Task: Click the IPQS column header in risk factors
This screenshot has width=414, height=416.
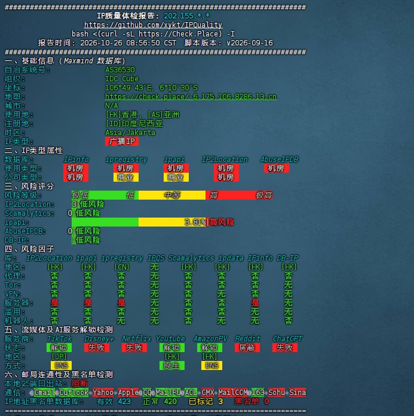Action: (x=156, y=258)
